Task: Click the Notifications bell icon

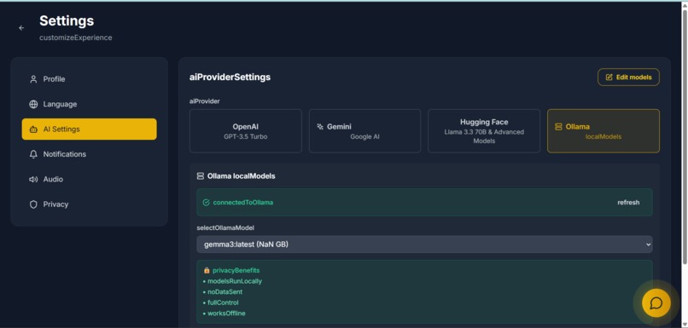Action: click(33, 154)
